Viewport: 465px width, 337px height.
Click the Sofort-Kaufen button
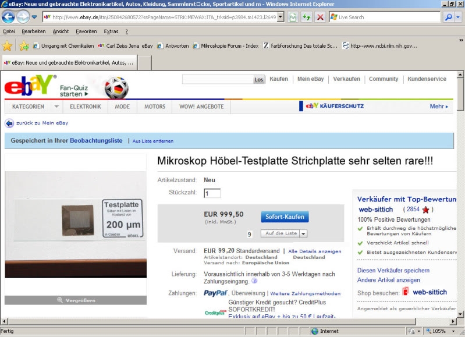click(x=285, y=217)
